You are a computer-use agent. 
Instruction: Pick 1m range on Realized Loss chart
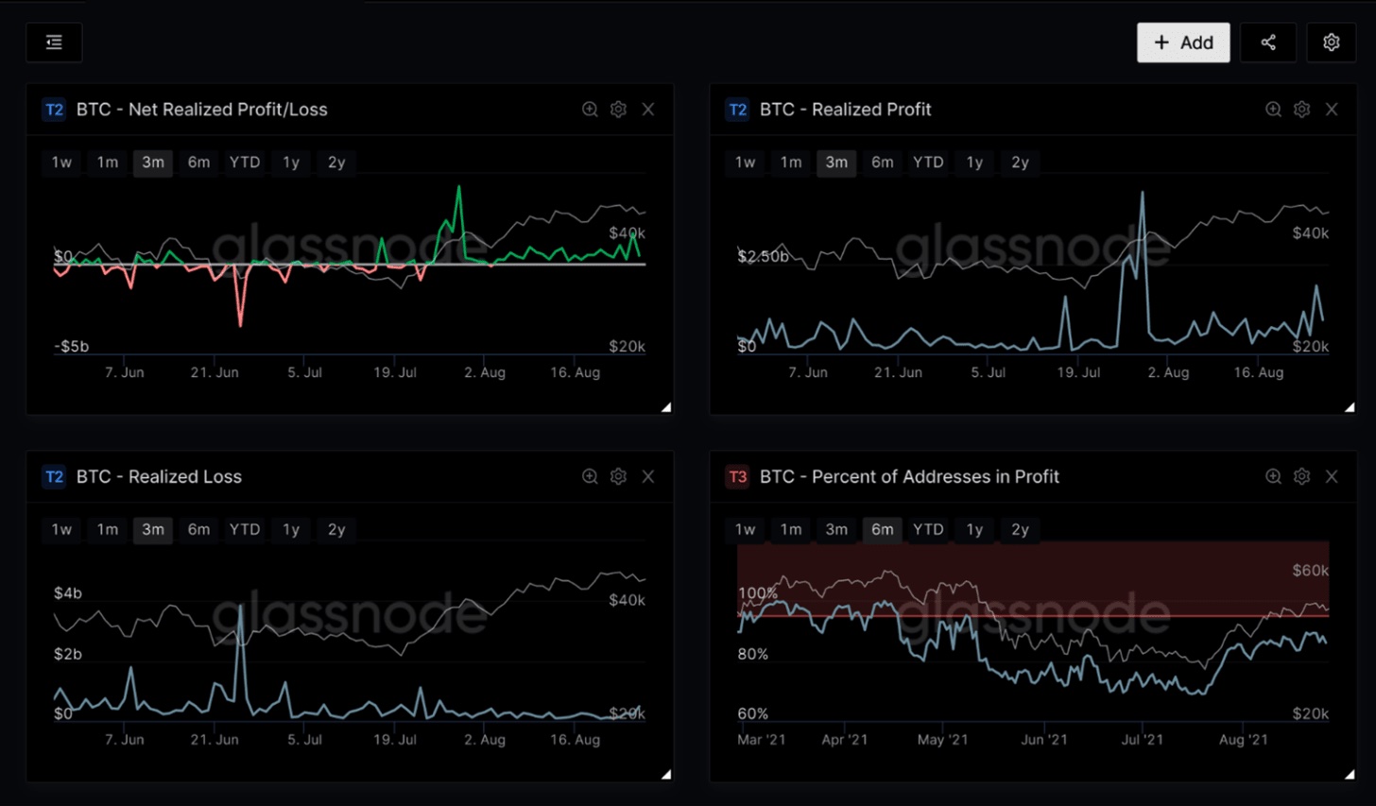[108, 530]
